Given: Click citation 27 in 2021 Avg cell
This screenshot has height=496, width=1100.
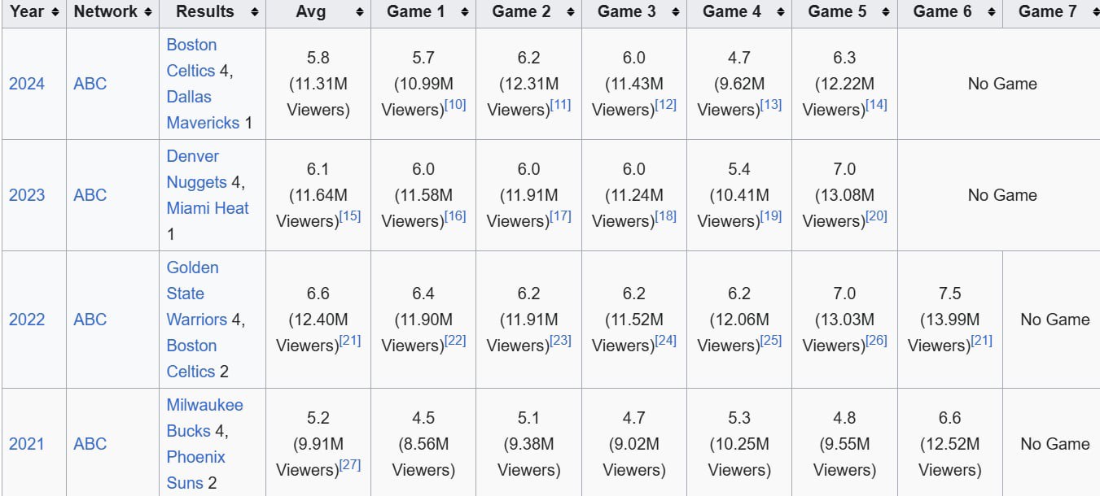Looking at the screenshot, I should [x=350, y=465].
